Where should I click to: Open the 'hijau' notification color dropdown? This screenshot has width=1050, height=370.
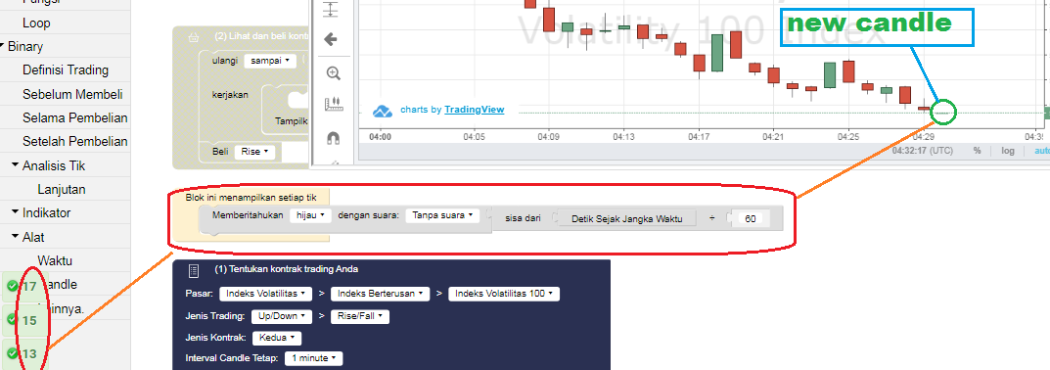pyautogui.click(x=311, y=215)
